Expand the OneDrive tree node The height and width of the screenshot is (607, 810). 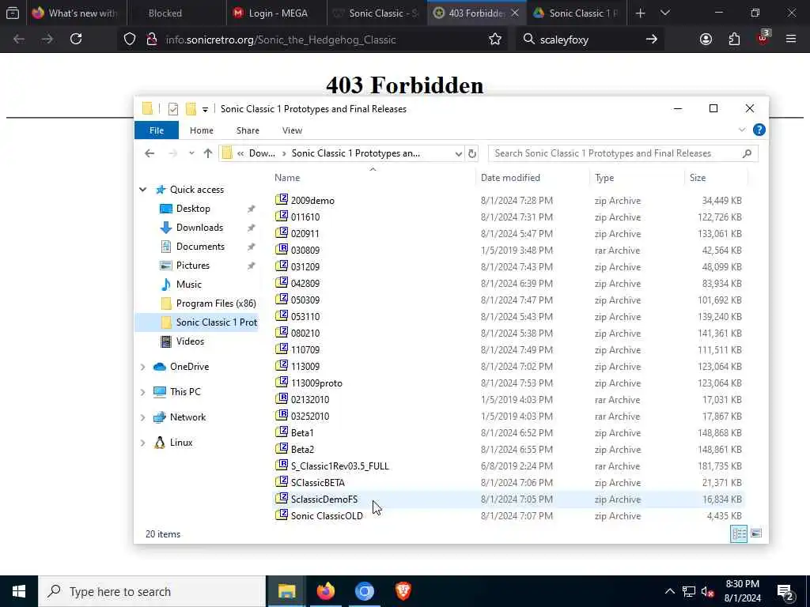(142, 367)
